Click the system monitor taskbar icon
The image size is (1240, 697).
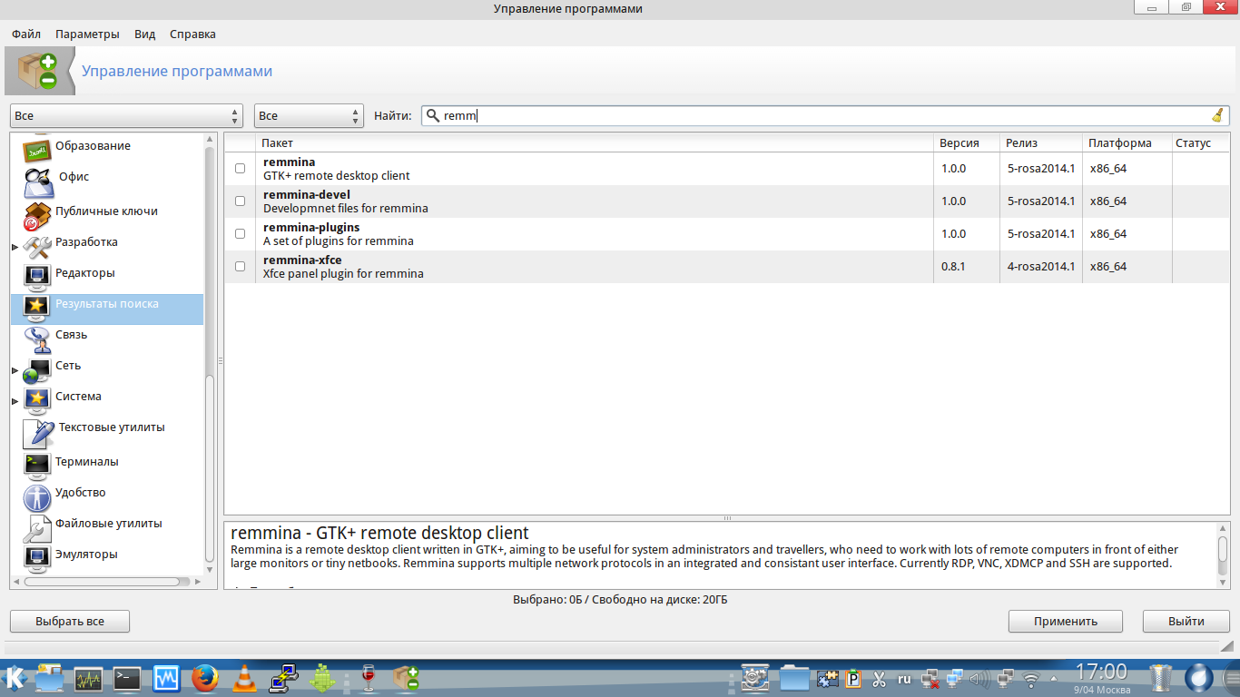click(88, 678)
